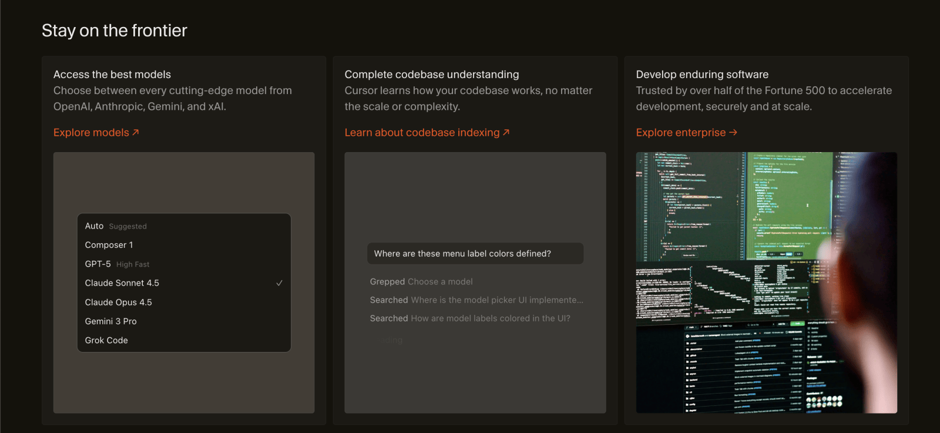Pick Claude Sonnet 4.5 in model list
The image size is (940, 433).
pos(184,283)
